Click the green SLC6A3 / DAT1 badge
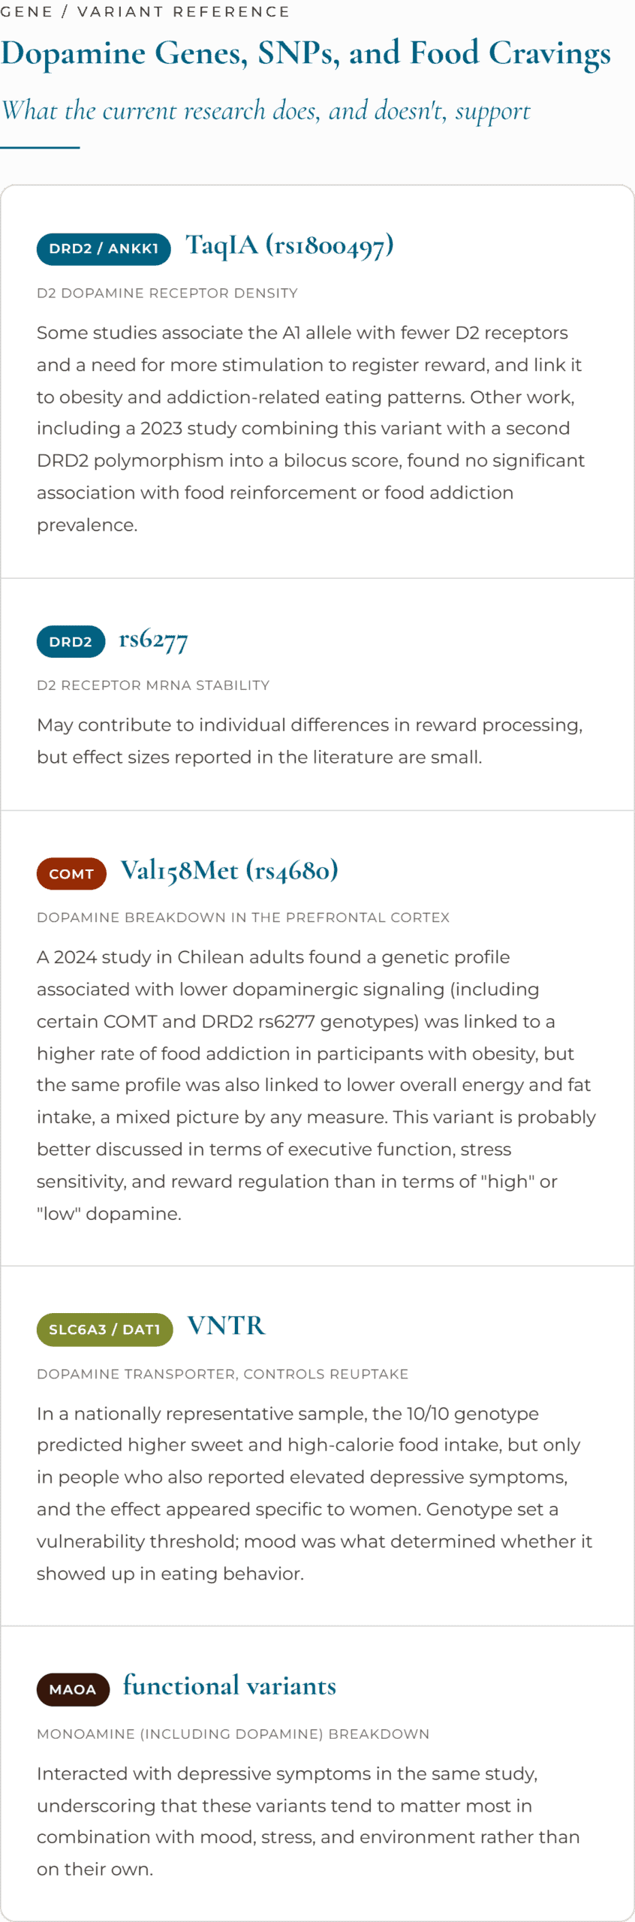The width and height of the screenshot is (635, 1922). [x=104, y=1329]
